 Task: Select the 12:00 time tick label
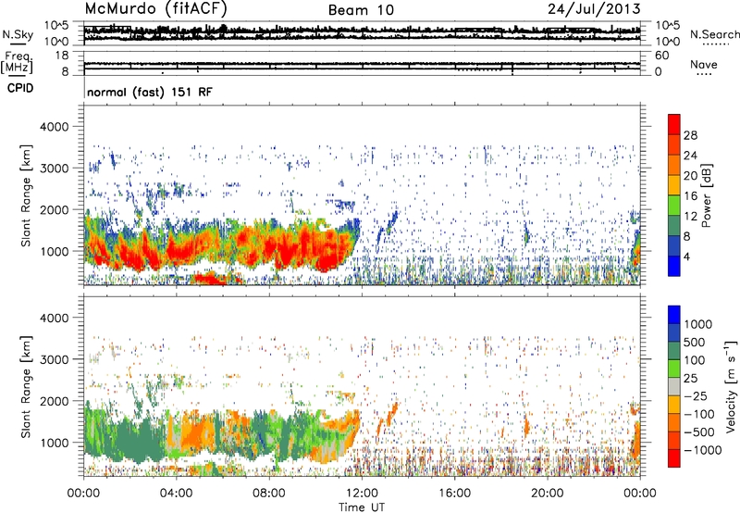click(x=362, y=494)
